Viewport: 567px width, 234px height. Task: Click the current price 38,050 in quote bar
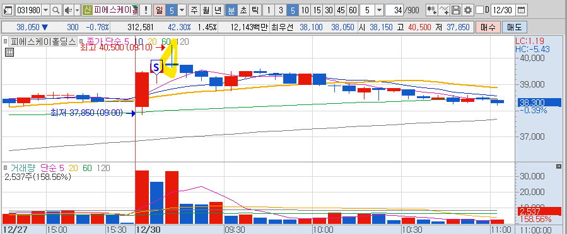(28, 27)
